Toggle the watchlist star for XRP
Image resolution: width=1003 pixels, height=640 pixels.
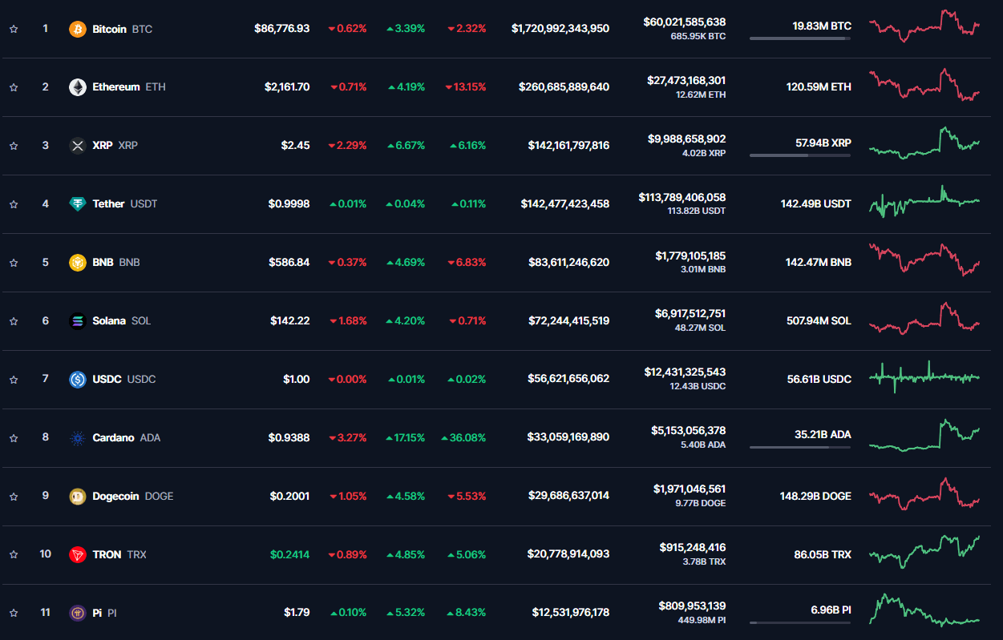(x=14, y=146)
